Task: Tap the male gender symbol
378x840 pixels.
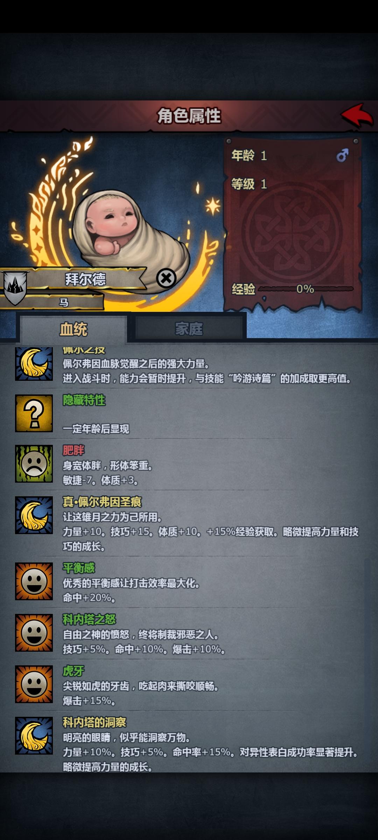Action: coord(343,155)
